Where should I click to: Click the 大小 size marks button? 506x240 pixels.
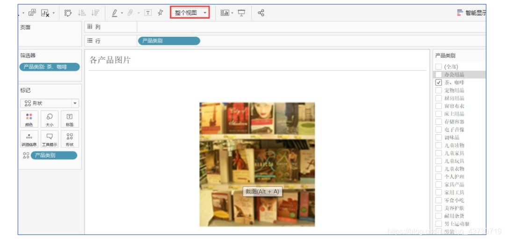click(50, 119)
